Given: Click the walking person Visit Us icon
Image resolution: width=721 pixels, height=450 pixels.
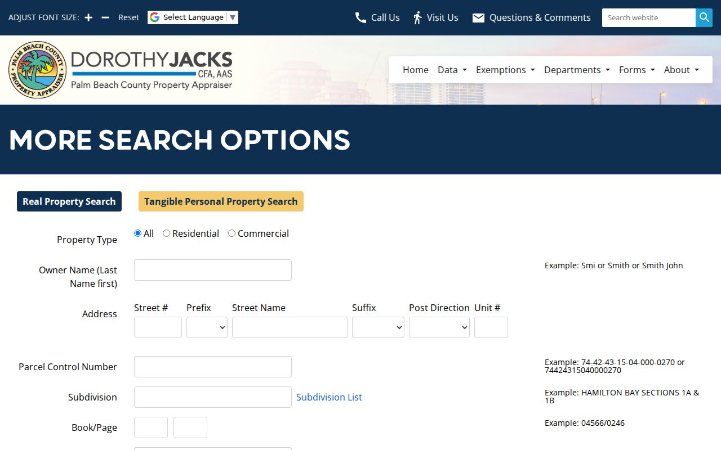Looking at the screenshot, I should coord(417,18).
